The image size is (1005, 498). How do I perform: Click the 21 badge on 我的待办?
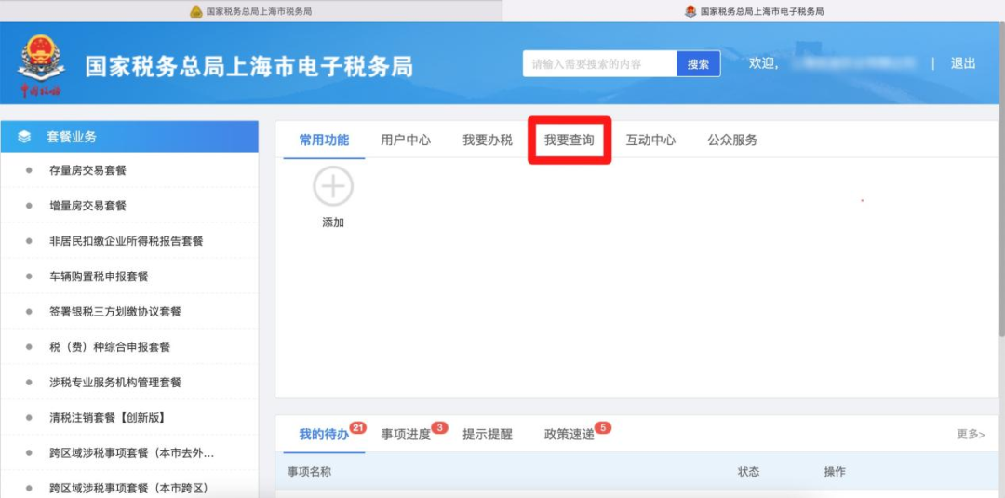(358, 428)
